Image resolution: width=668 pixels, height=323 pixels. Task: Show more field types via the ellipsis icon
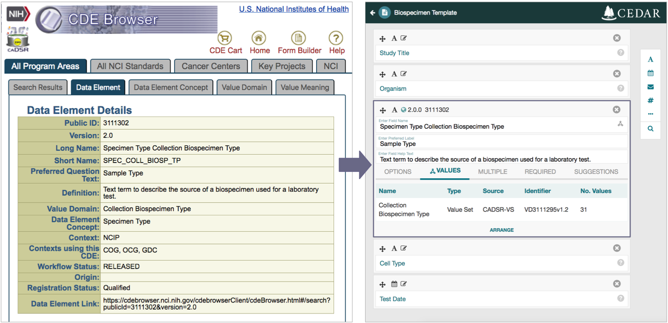[x=651, y=114]
